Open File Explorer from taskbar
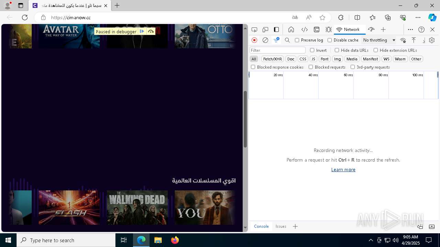Screen dimensions: 440x247 coord(158,240)
